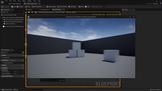This screenshot has width=162, height=91.
Task: Add a new macro with MACROS plus
Action: [23, 65]
